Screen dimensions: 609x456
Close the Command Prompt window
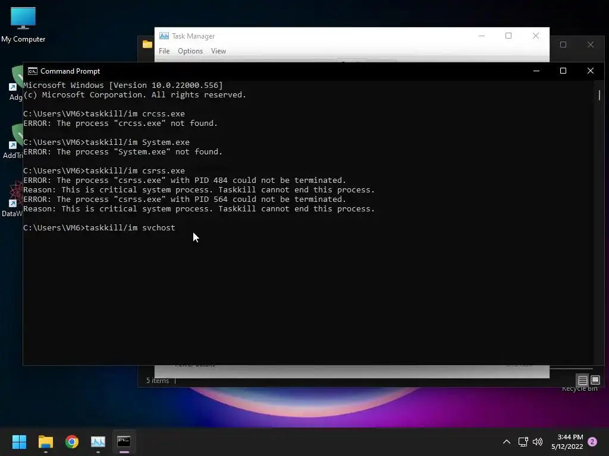point(591,71)
